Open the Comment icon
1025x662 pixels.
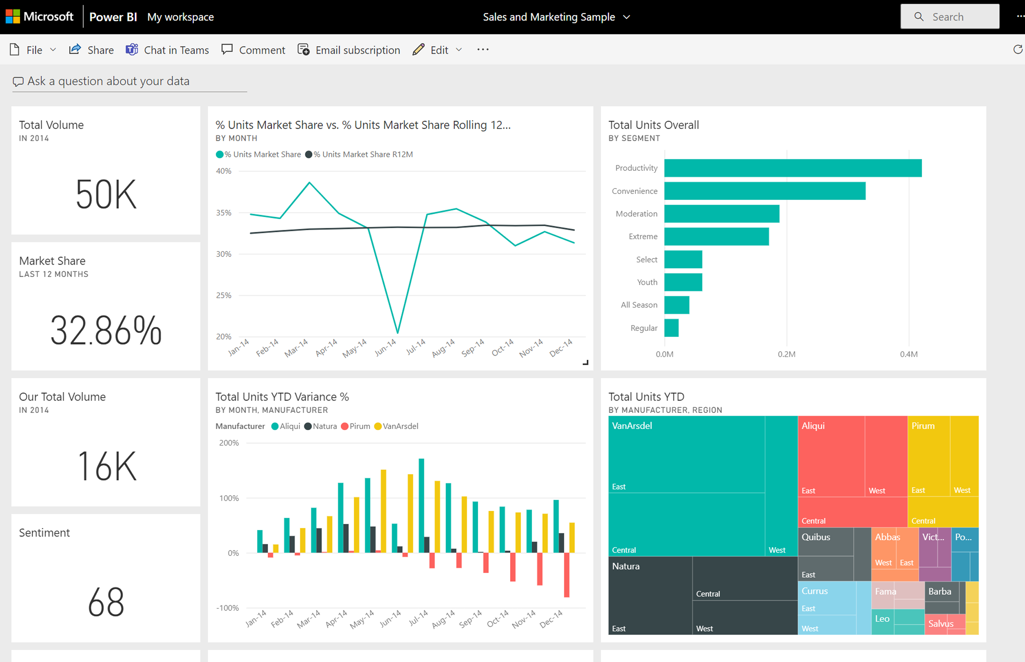228,50
